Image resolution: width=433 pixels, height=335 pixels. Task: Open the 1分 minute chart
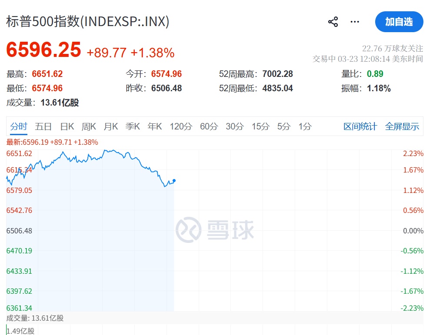tap(305, 126)
